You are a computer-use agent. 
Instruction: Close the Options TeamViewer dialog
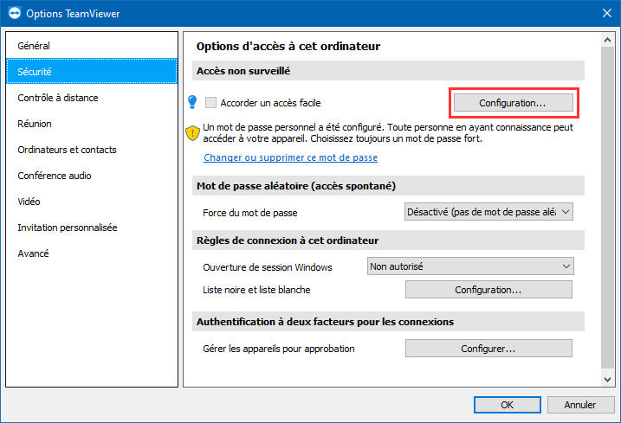pyautogui.click(x=607, y=13)
